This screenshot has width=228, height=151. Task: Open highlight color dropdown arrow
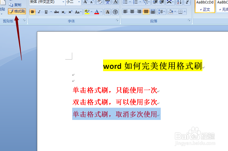91,12
